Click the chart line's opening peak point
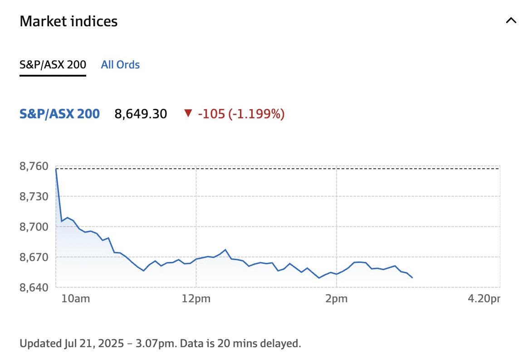 click(56, 169)
